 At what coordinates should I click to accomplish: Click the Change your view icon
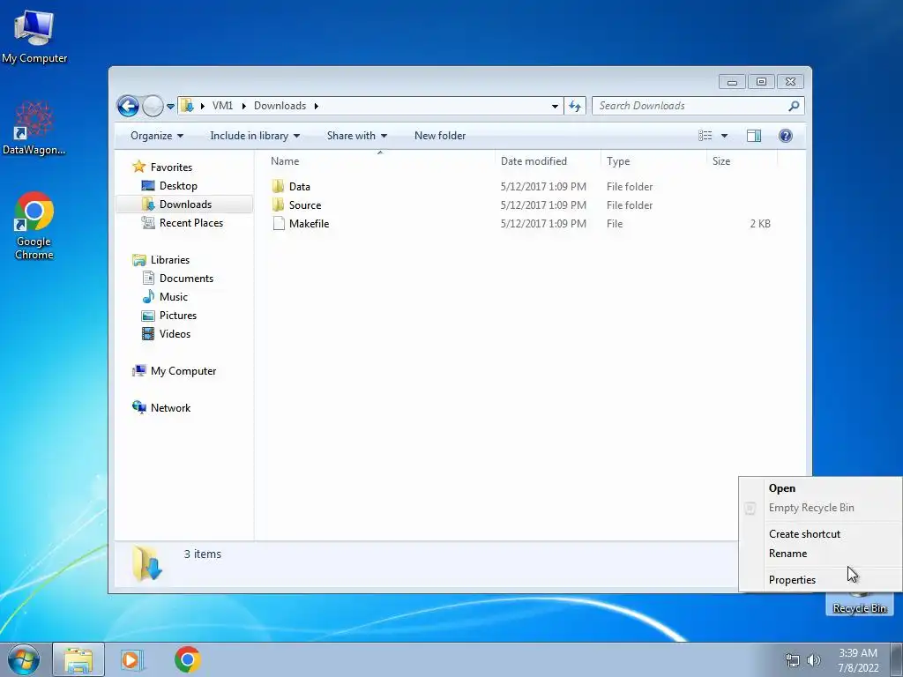705,136
